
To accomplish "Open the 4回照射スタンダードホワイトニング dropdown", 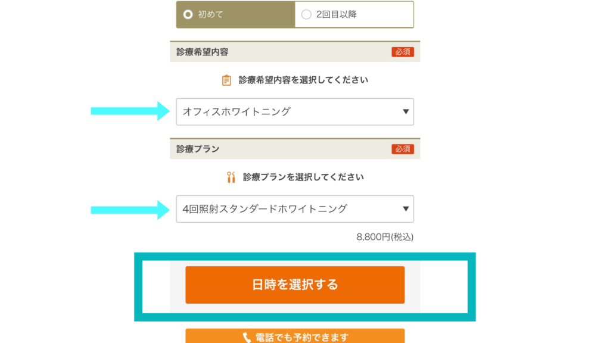I will (295, 209).
